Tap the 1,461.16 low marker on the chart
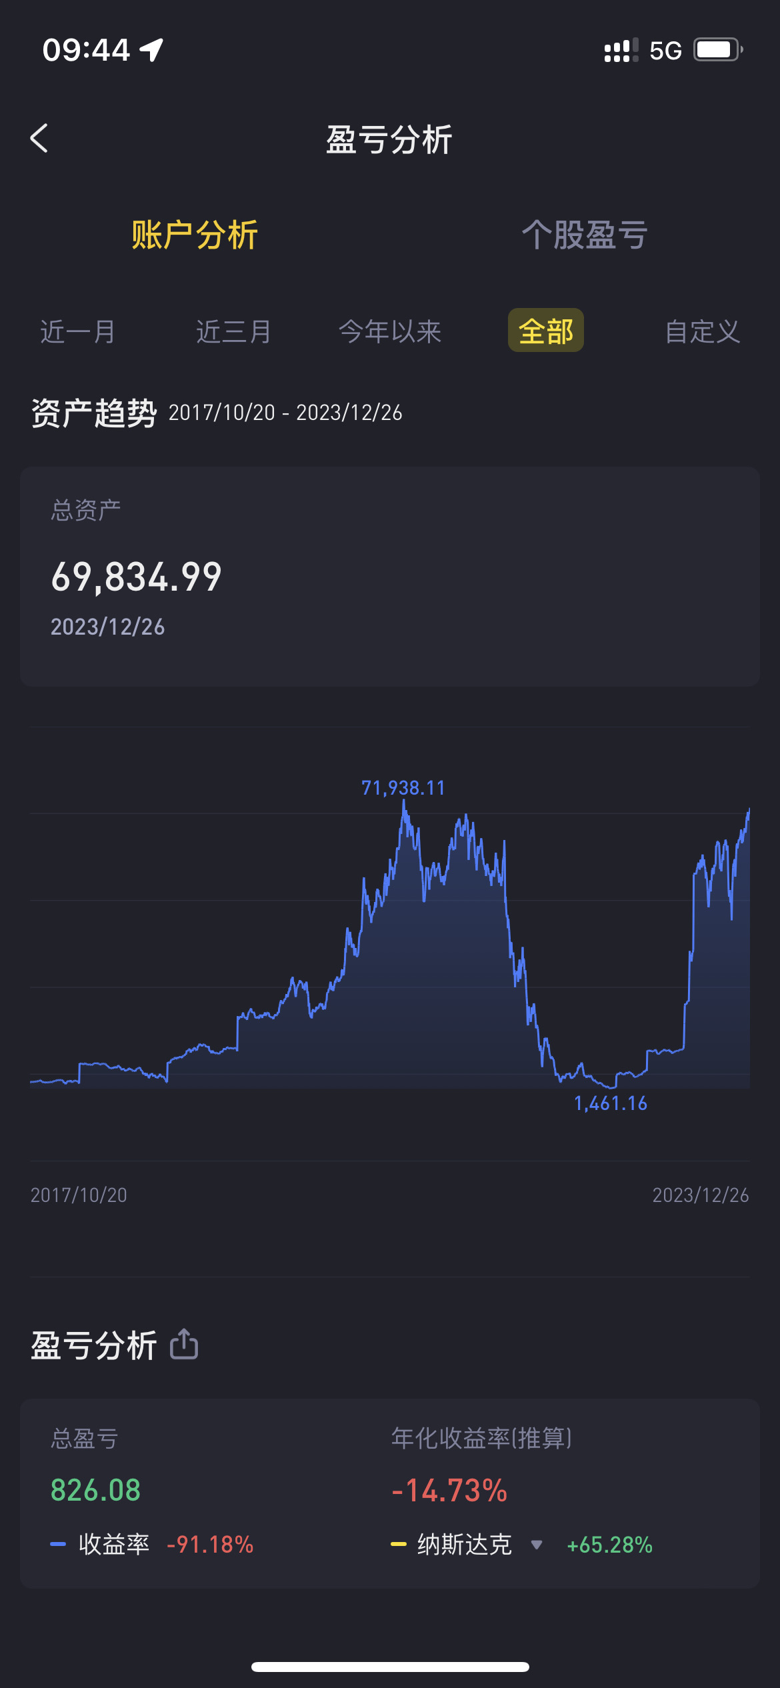780x1688 pixels. pyautogui.click(x=611, y=1104)
